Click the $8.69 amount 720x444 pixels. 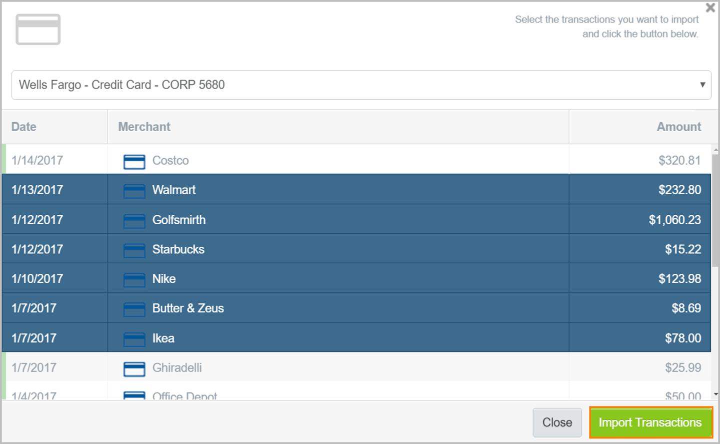point(686,308)
